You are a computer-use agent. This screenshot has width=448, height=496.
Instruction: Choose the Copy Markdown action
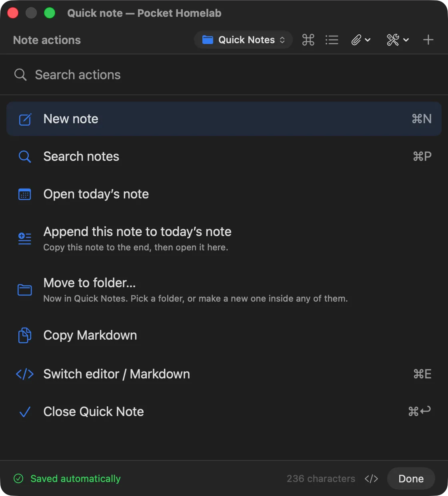[x=224, y=335]
